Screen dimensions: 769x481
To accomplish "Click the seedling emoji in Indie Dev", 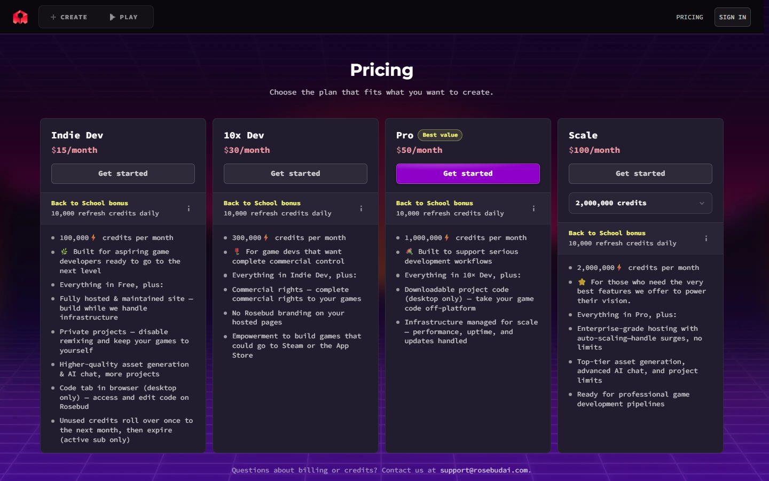I will [64, 252].
